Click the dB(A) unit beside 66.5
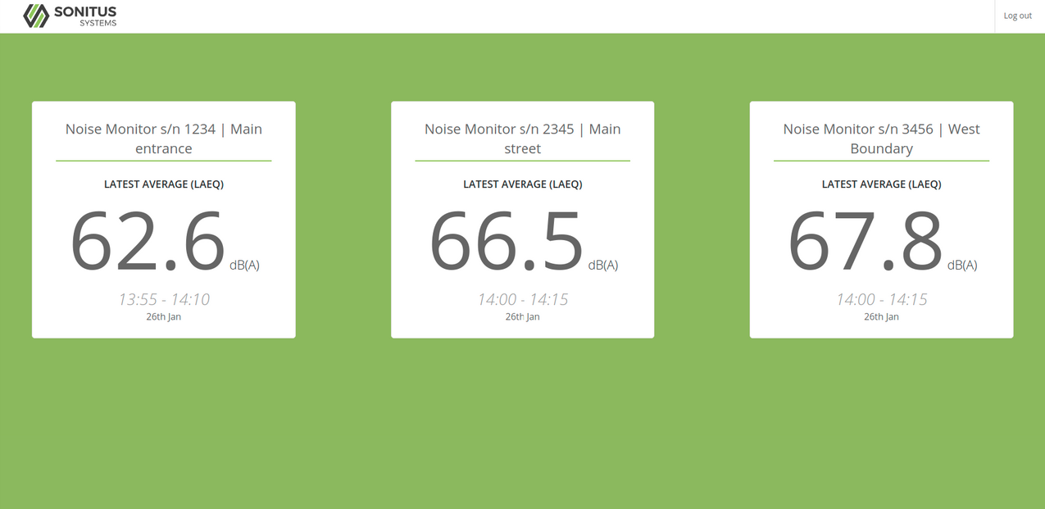This screenshot has height=509, width=1045. tap(603, 265)
